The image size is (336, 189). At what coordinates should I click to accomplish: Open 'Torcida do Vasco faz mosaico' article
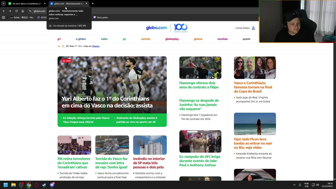click(112, 163)
